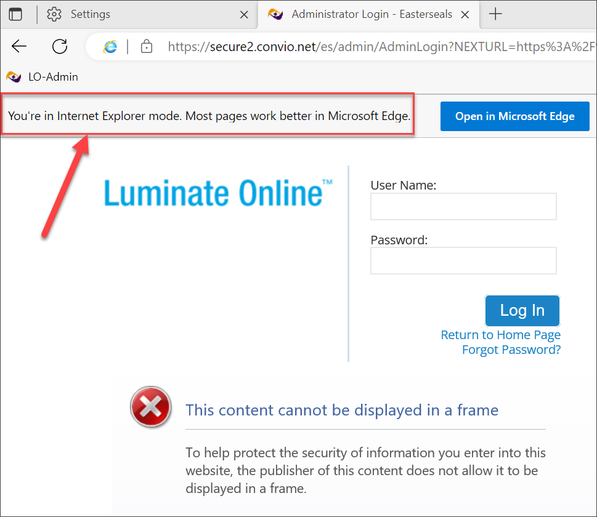The image size is (597, 517).
Task: Follow the Return to Home Page link
Action: point(501,335)
